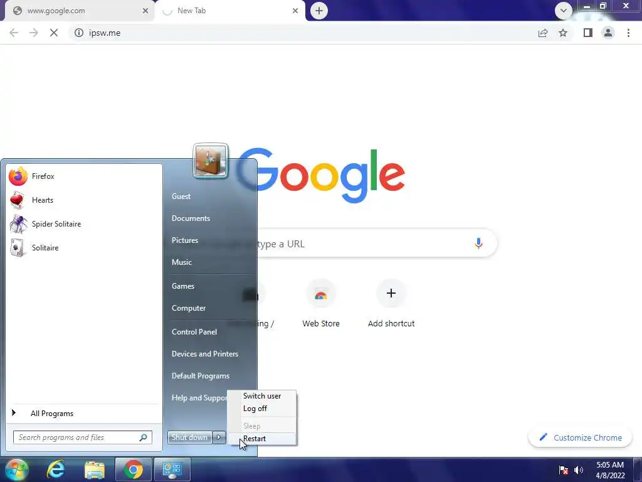Close the New Tab tab
Image resolution: width=642 pixels, height=482 pixels.
point(295,11)
